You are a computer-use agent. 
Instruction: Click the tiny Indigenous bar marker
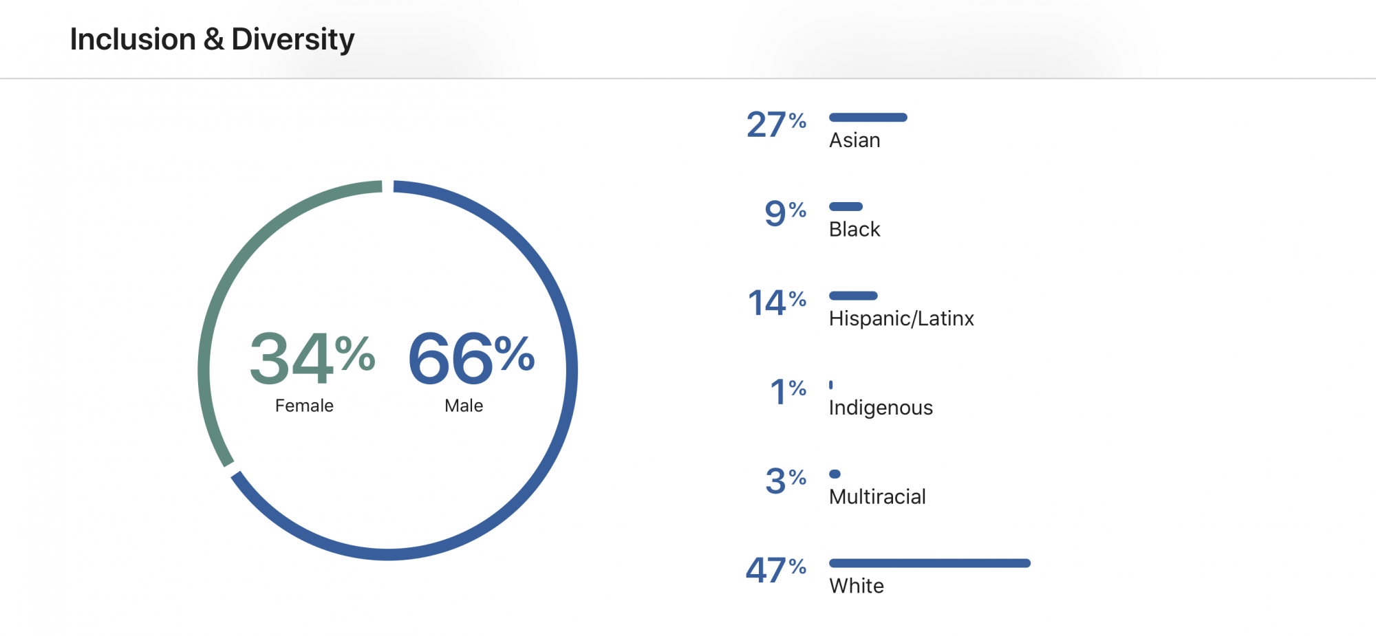click(831, 385)
